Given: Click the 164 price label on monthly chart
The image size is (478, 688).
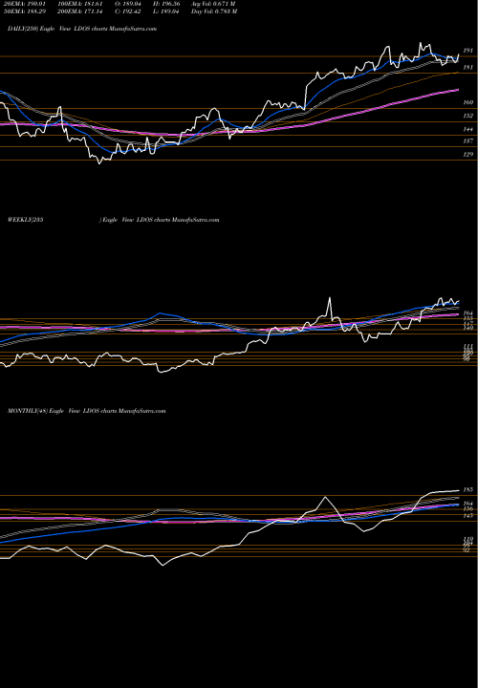Looking at the screenshot, I should 468,504.
